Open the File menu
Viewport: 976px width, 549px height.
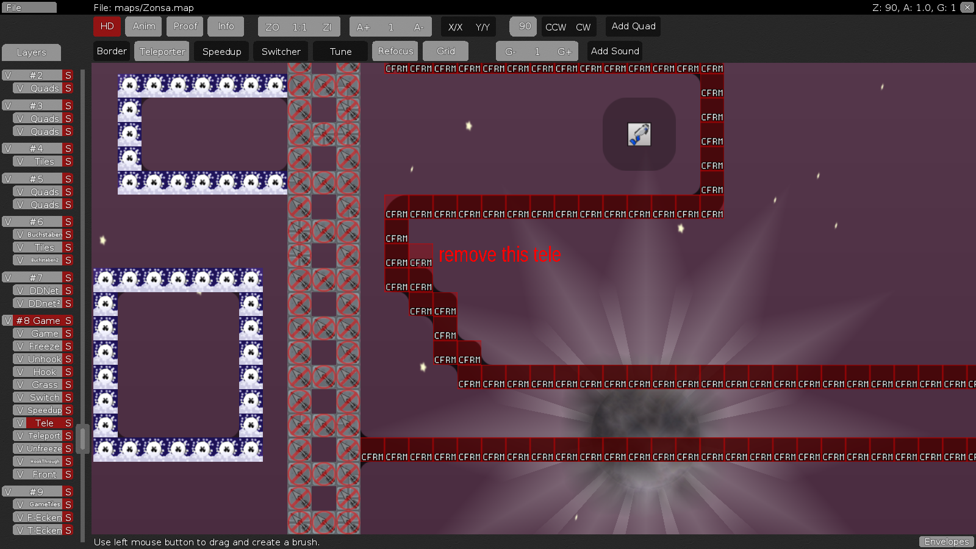click(x=29, y=7)
